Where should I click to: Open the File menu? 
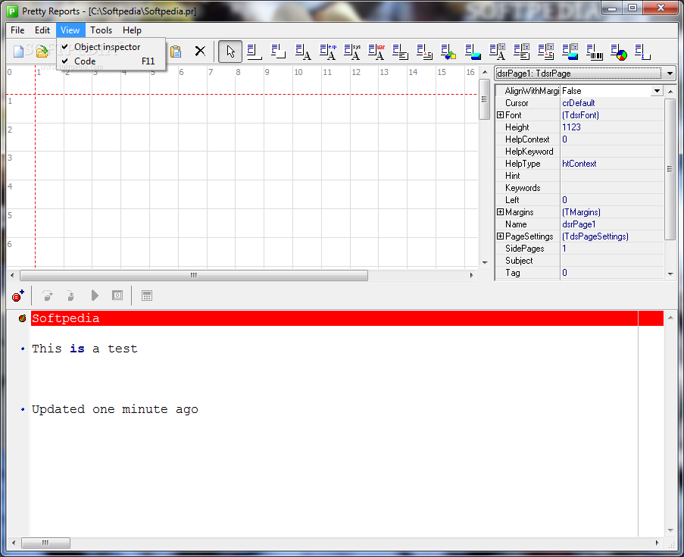(17, 30)
